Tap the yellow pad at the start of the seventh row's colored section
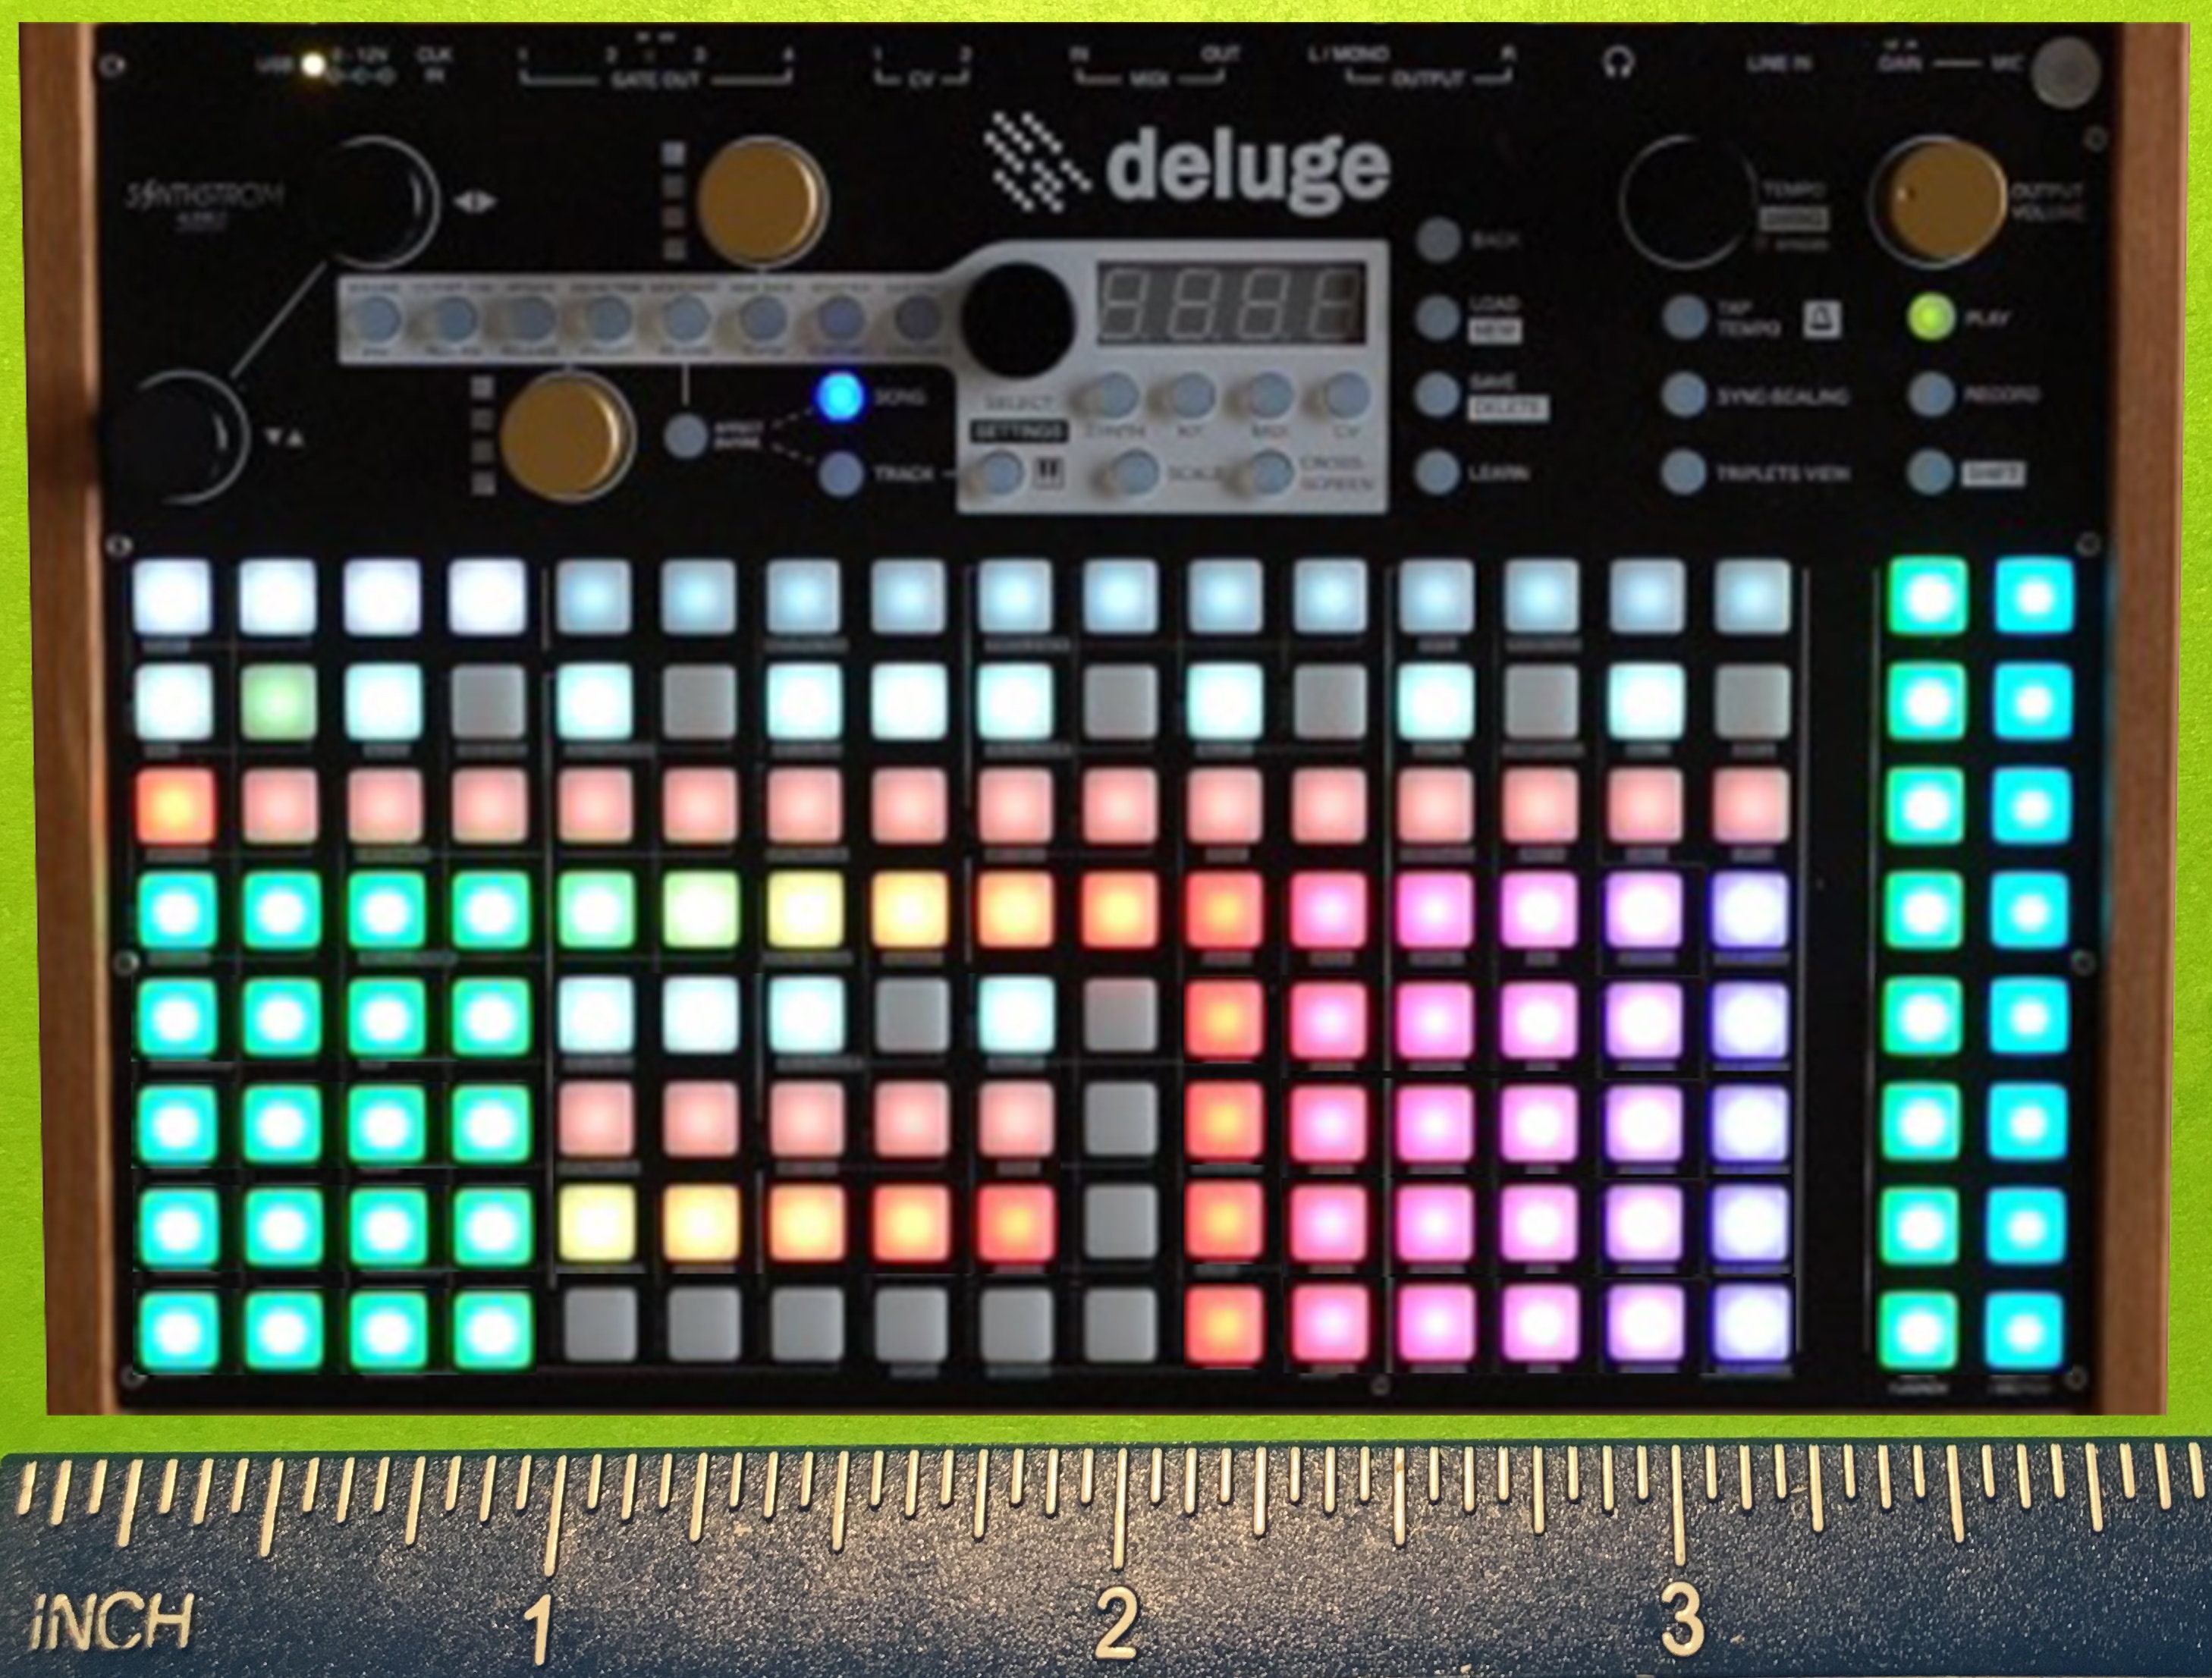The height and width of the screenshot is (1678, 2212). tap(597, 1223)
